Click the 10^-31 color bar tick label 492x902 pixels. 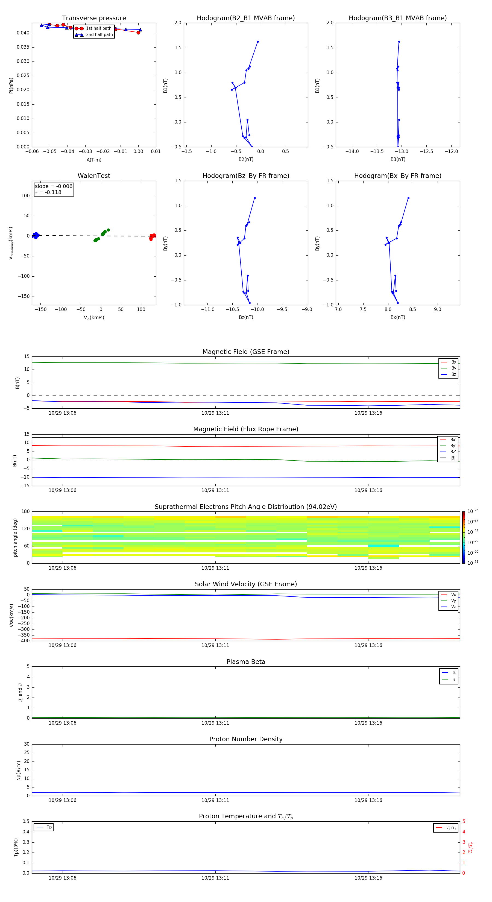click(473, 563)
